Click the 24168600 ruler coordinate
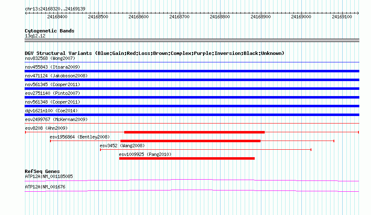The height and width of the screenshot is (215, 371). [139, 17]
